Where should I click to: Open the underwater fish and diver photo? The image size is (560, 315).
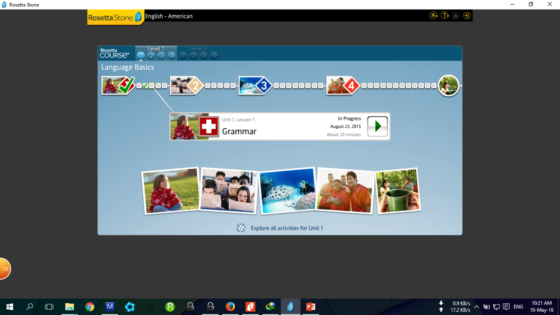(287, 191)
